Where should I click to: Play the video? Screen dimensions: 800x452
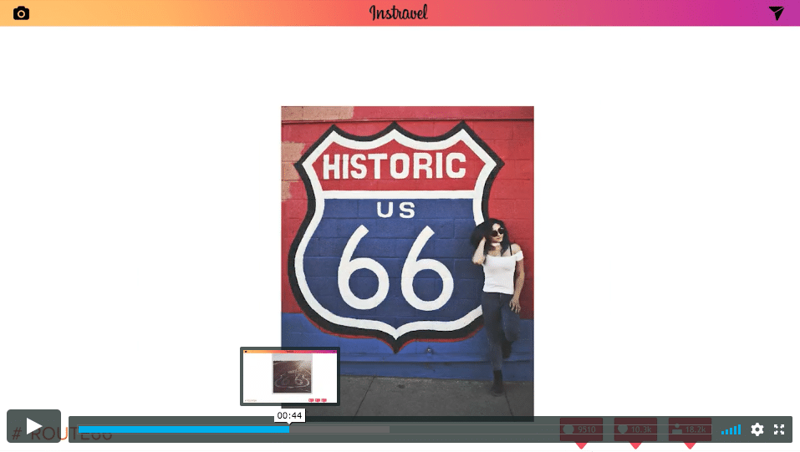click(x=33, y=426)
